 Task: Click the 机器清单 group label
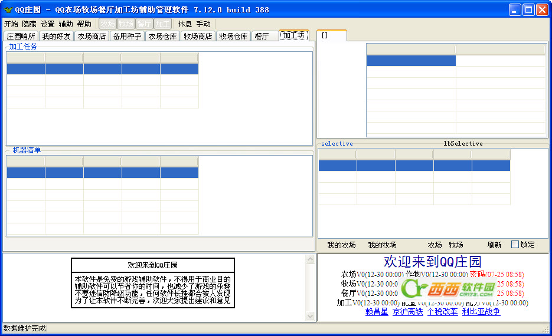pyautogui.click(x=27, y=150)
